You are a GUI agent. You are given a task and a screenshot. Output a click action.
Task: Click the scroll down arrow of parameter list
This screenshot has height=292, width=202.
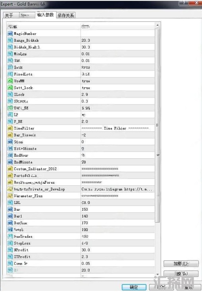[x=158, y=274]
